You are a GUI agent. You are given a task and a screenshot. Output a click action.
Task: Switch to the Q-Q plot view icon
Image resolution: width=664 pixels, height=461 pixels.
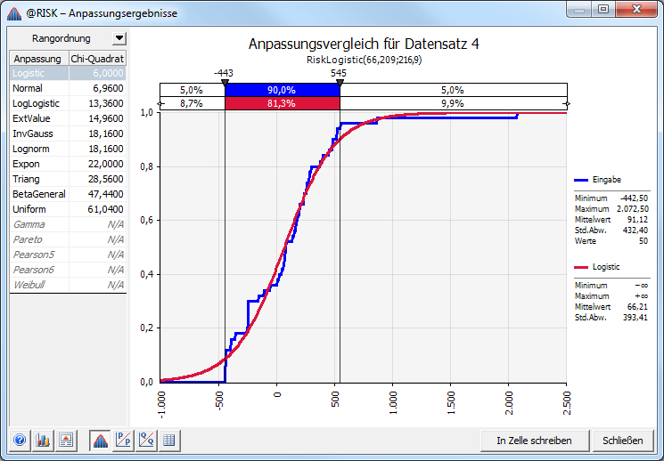pos(146,441)
